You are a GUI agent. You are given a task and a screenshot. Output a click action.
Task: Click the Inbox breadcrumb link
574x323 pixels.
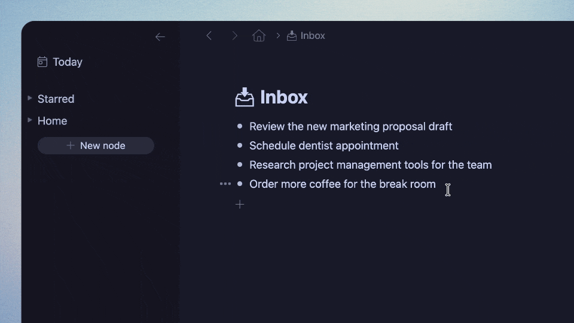[x=306, y=36]
